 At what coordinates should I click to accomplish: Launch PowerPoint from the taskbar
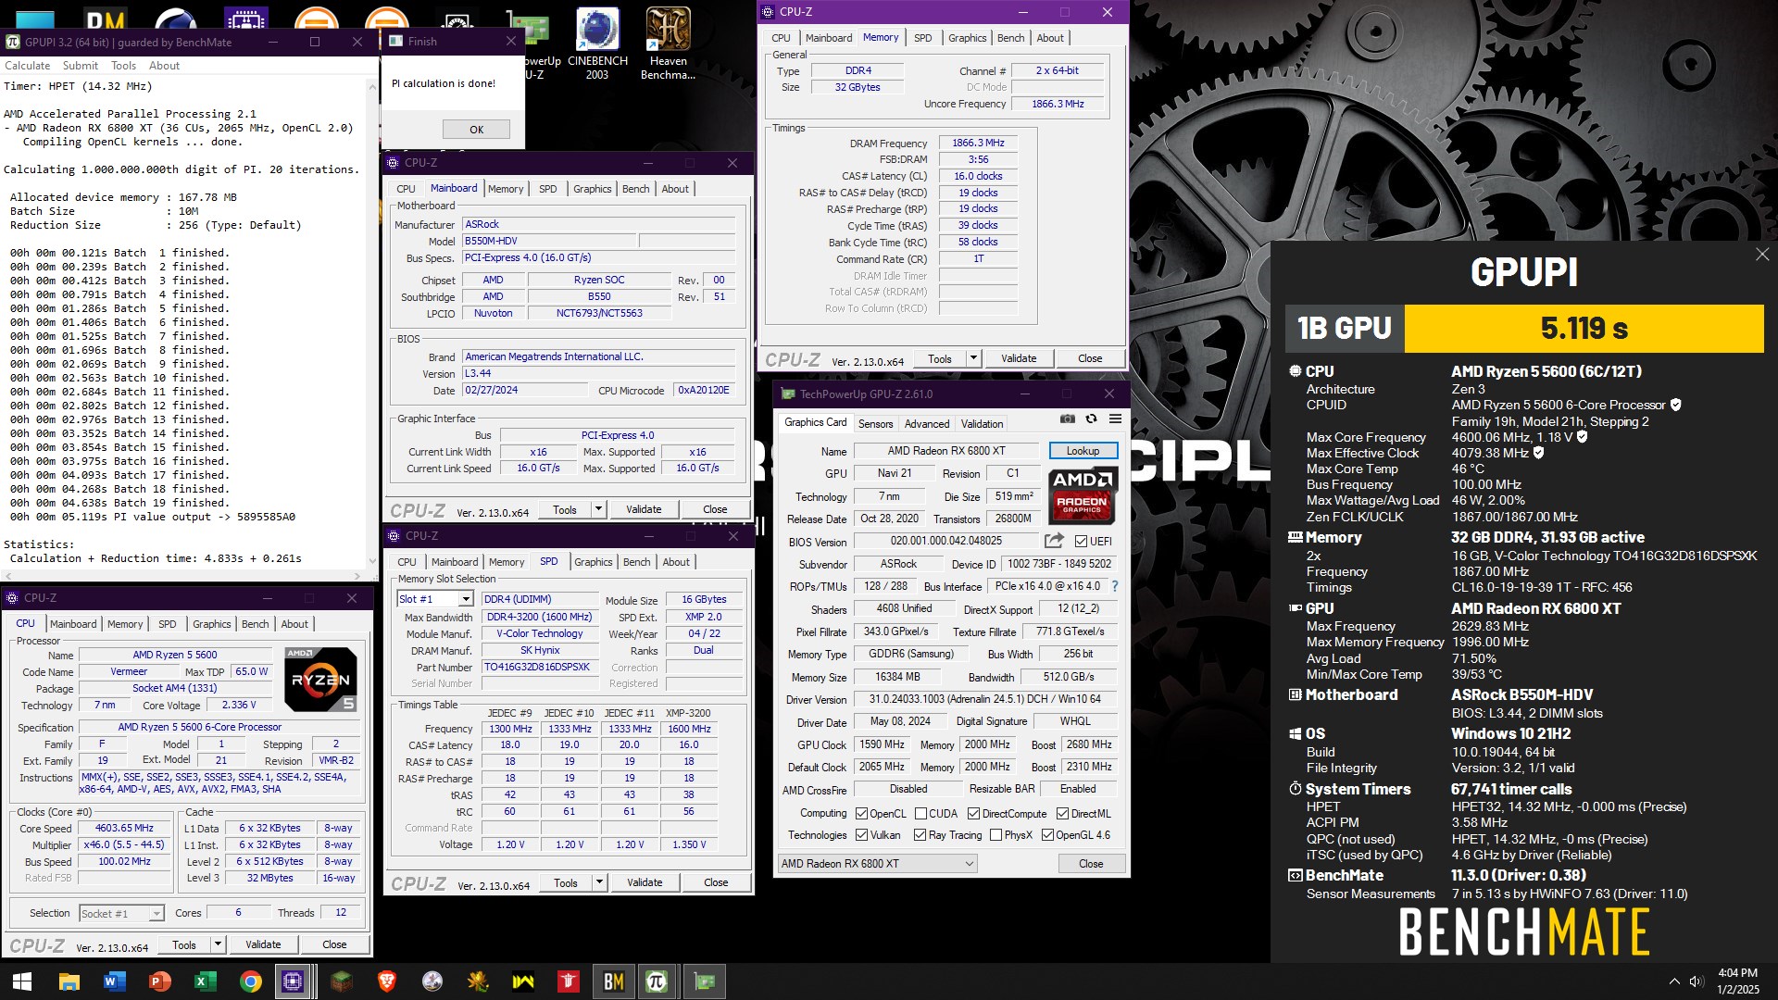pos(159,981)
